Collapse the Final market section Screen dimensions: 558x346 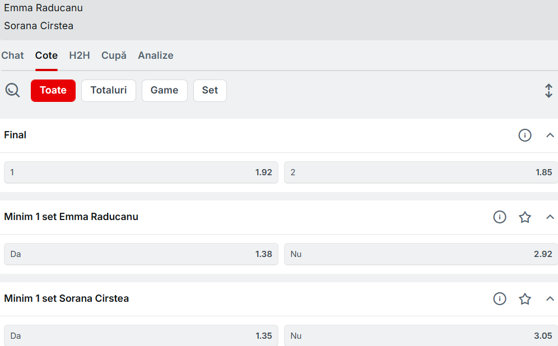click(550, 135)
